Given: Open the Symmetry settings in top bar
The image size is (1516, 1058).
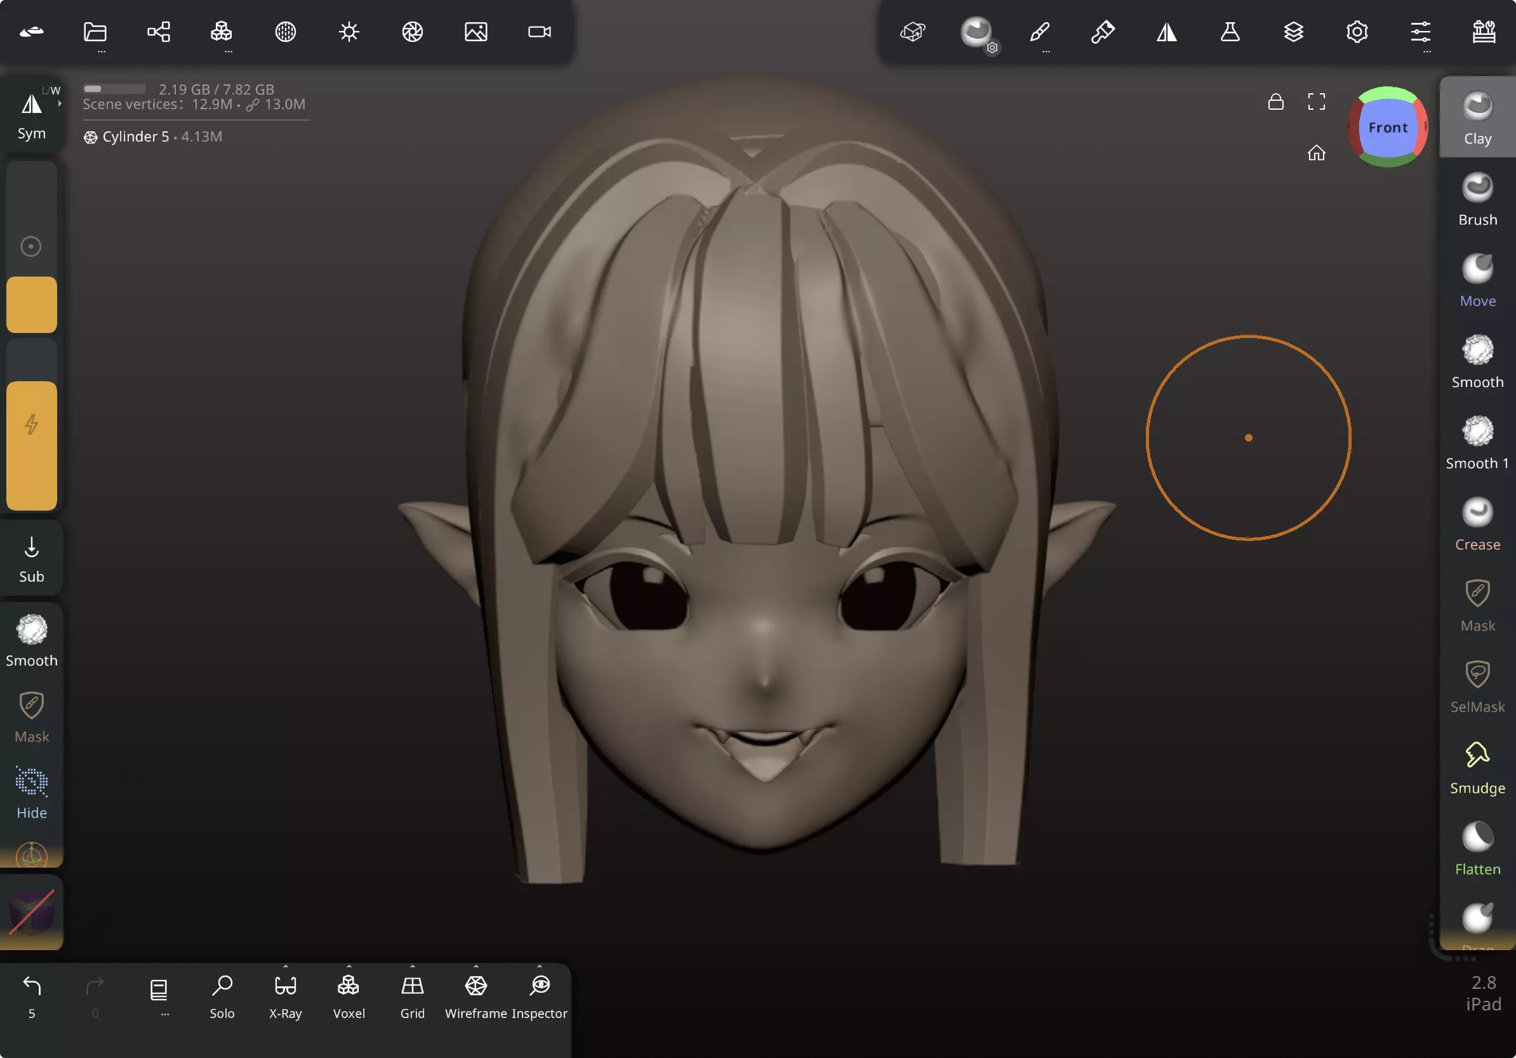Looking at the screenshot, I should (x=1166, y=32).
